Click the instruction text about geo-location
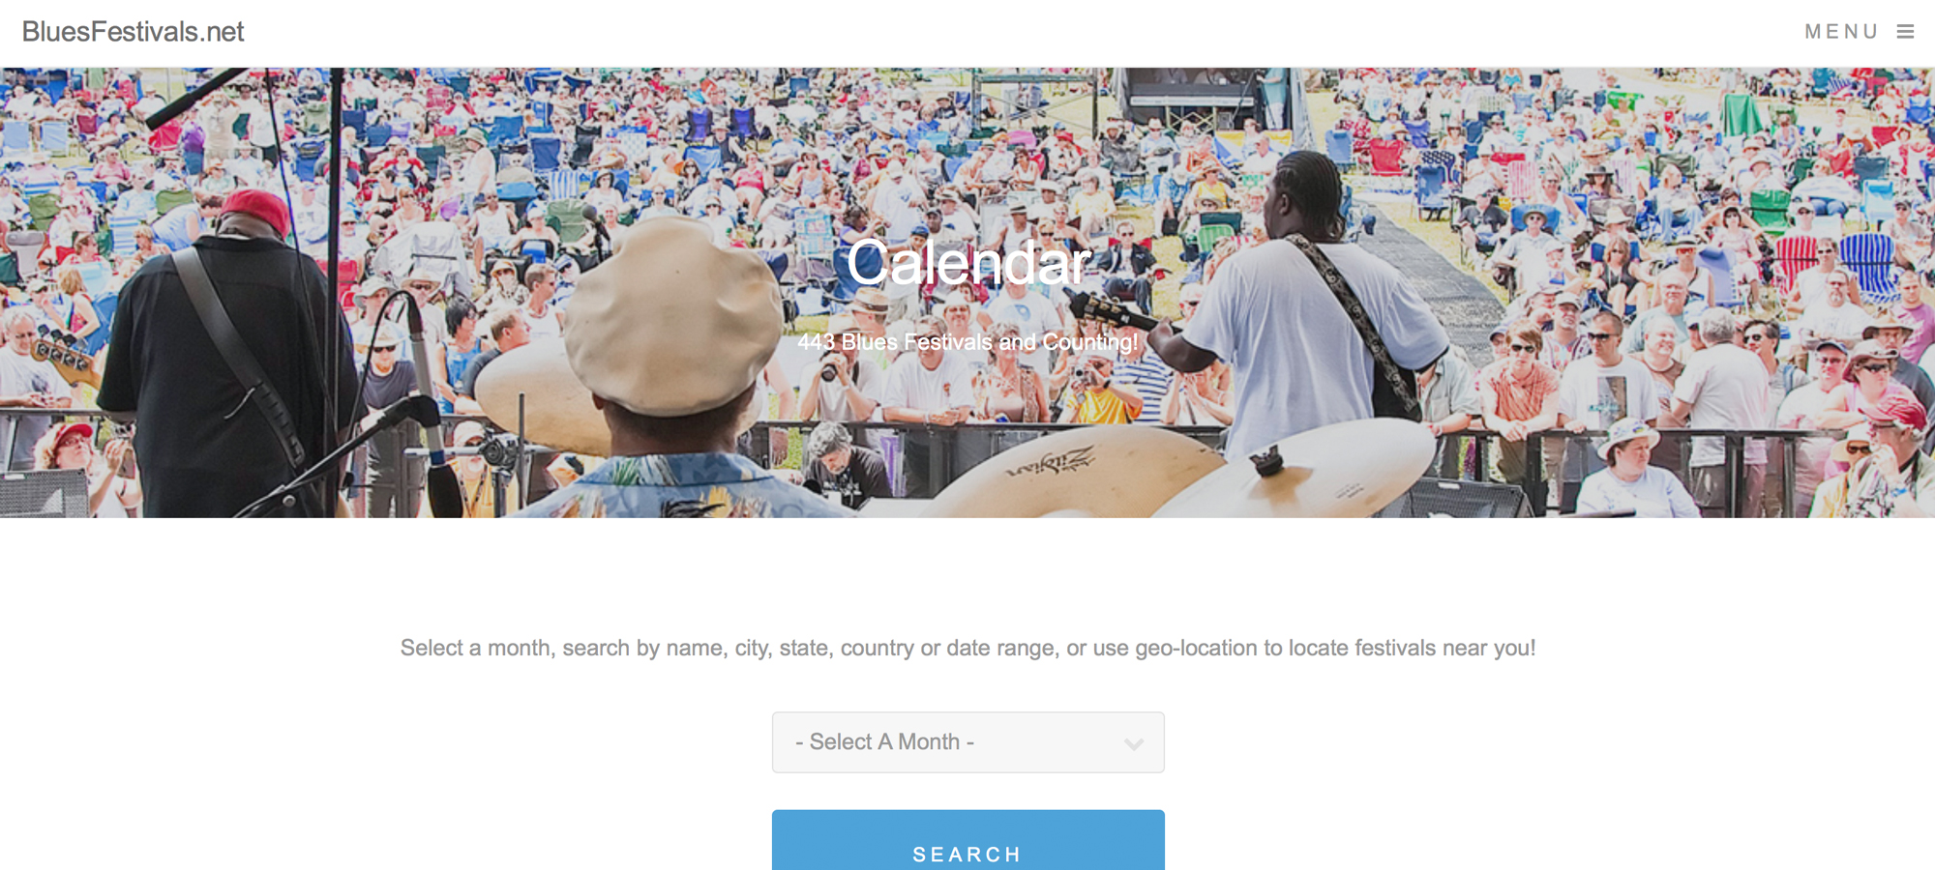The height and width of the screenshot is (870, 1935). click(967, 648)
